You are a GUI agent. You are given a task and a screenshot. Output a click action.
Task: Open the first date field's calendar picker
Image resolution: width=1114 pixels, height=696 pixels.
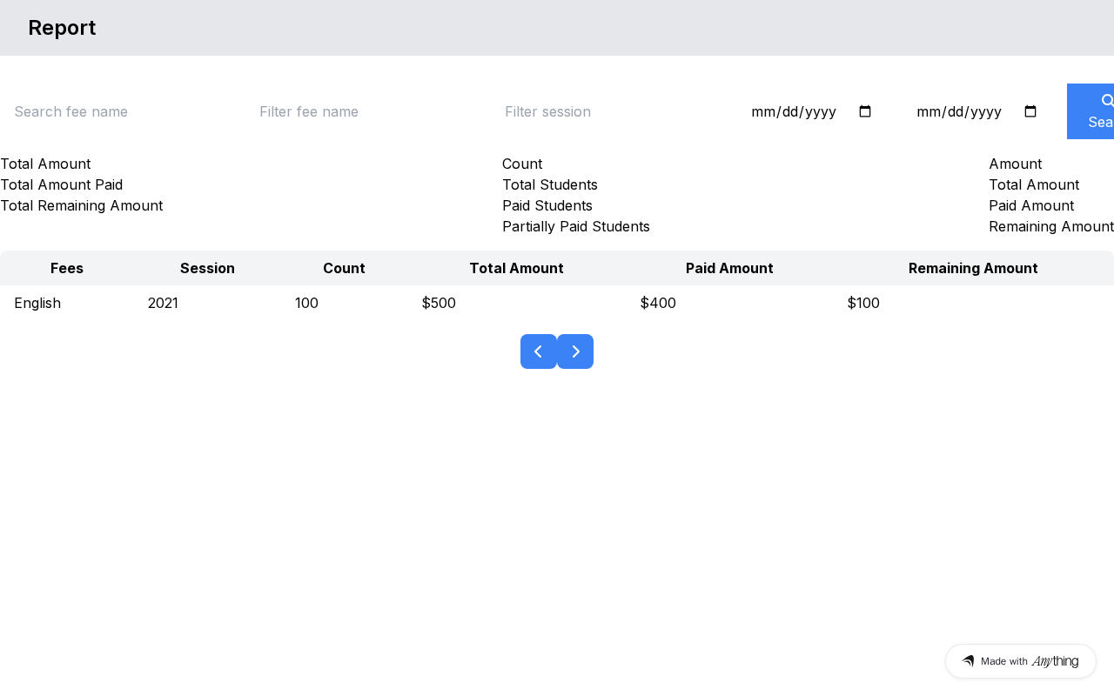tap(864, 111)
